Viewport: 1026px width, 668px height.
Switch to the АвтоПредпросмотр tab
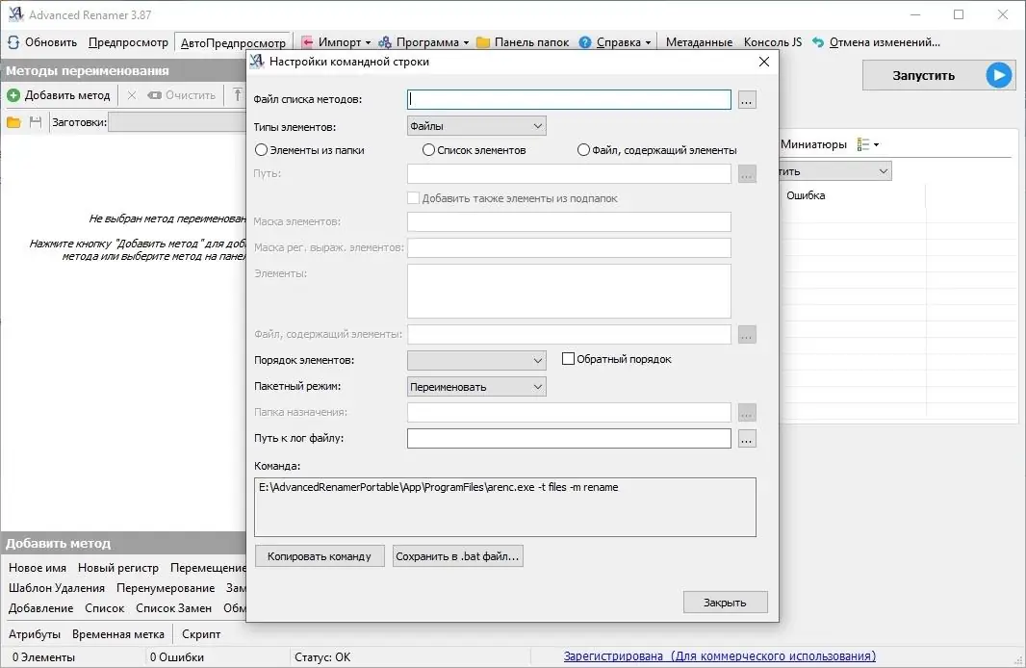click(232, 42)
